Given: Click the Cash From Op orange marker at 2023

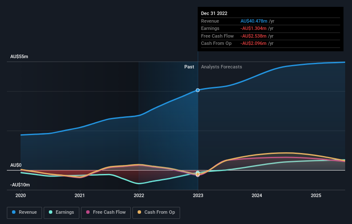Looking at the screenshot, I should (198, 174).
